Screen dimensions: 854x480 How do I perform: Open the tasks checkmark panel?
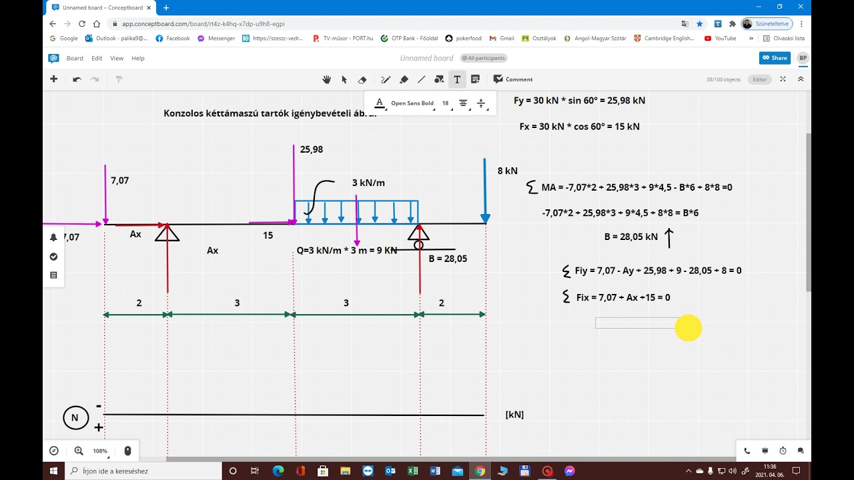[x=53, y=257]
